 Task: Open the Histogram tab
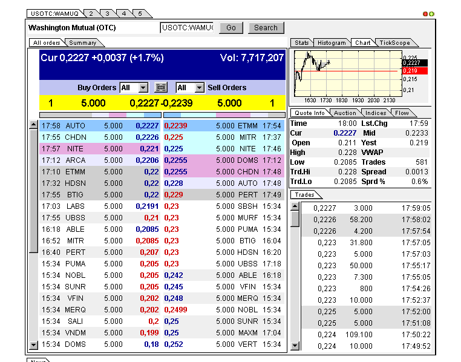point(332,43)
